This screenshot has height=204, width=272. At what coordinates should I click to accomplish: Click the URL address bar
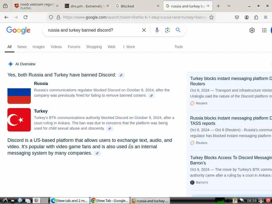point(135,17)
